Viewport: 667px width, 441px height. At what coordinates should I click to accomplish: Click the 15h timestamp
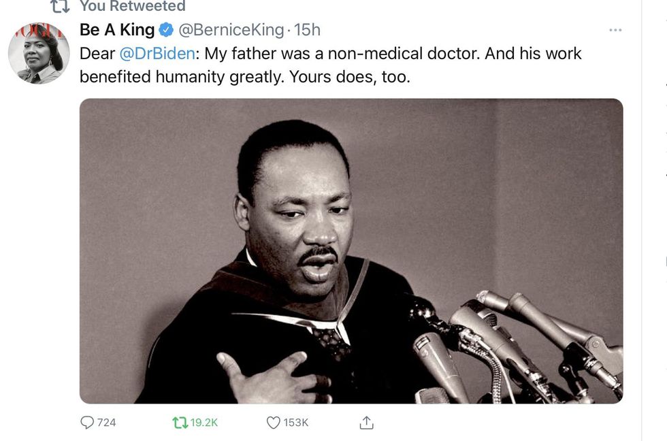click(x=307, y=30)
